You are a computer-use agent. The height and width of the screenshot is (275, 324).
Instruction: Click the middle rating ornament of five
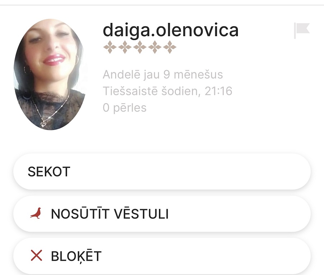coord(140,47)
